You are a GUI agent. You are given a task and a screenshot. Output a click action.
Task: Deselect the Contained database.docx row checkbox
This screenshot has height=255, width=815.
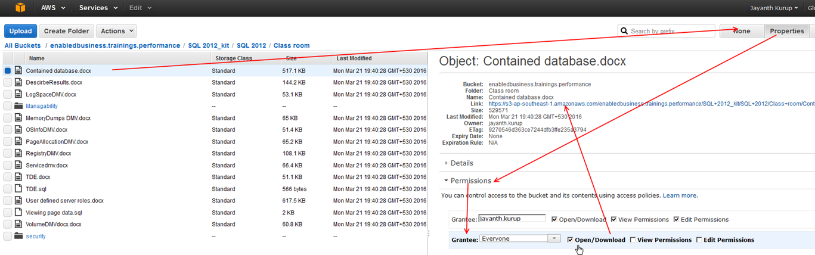pyautogui.click(x=8, y=70)
